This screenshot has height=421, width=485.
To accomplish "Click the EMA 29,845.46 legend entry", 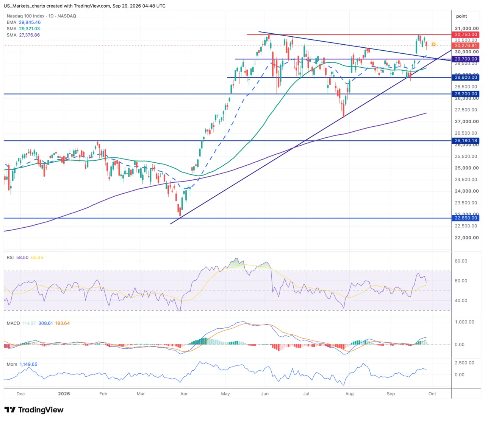I will (23, 22).
